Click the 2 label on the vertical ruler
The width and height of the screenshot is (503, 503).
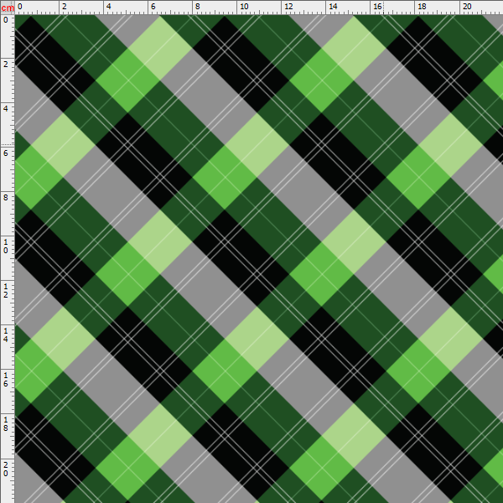point(6,65)
